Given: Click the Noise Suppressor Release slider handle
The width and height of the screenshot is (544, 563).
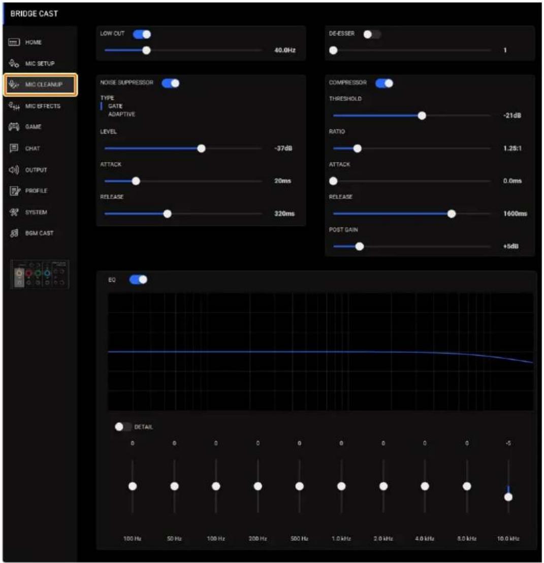Looking at the screenshot, I should 168,214.
